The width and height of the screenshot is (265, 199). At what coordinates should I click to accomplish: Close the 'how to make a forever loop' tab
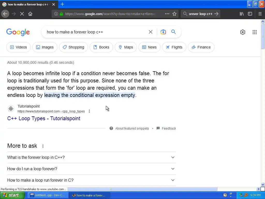coord(54,4)
